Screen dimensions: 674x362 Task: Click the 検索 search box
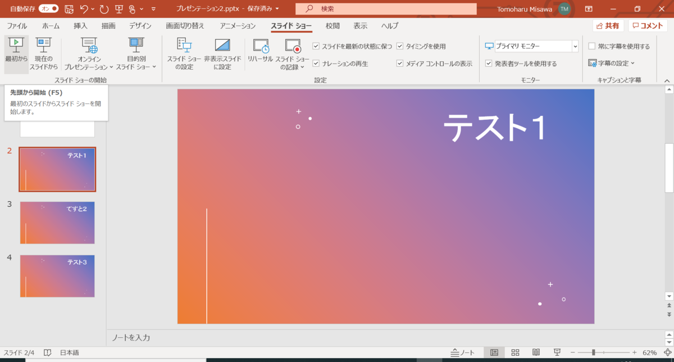386,9
